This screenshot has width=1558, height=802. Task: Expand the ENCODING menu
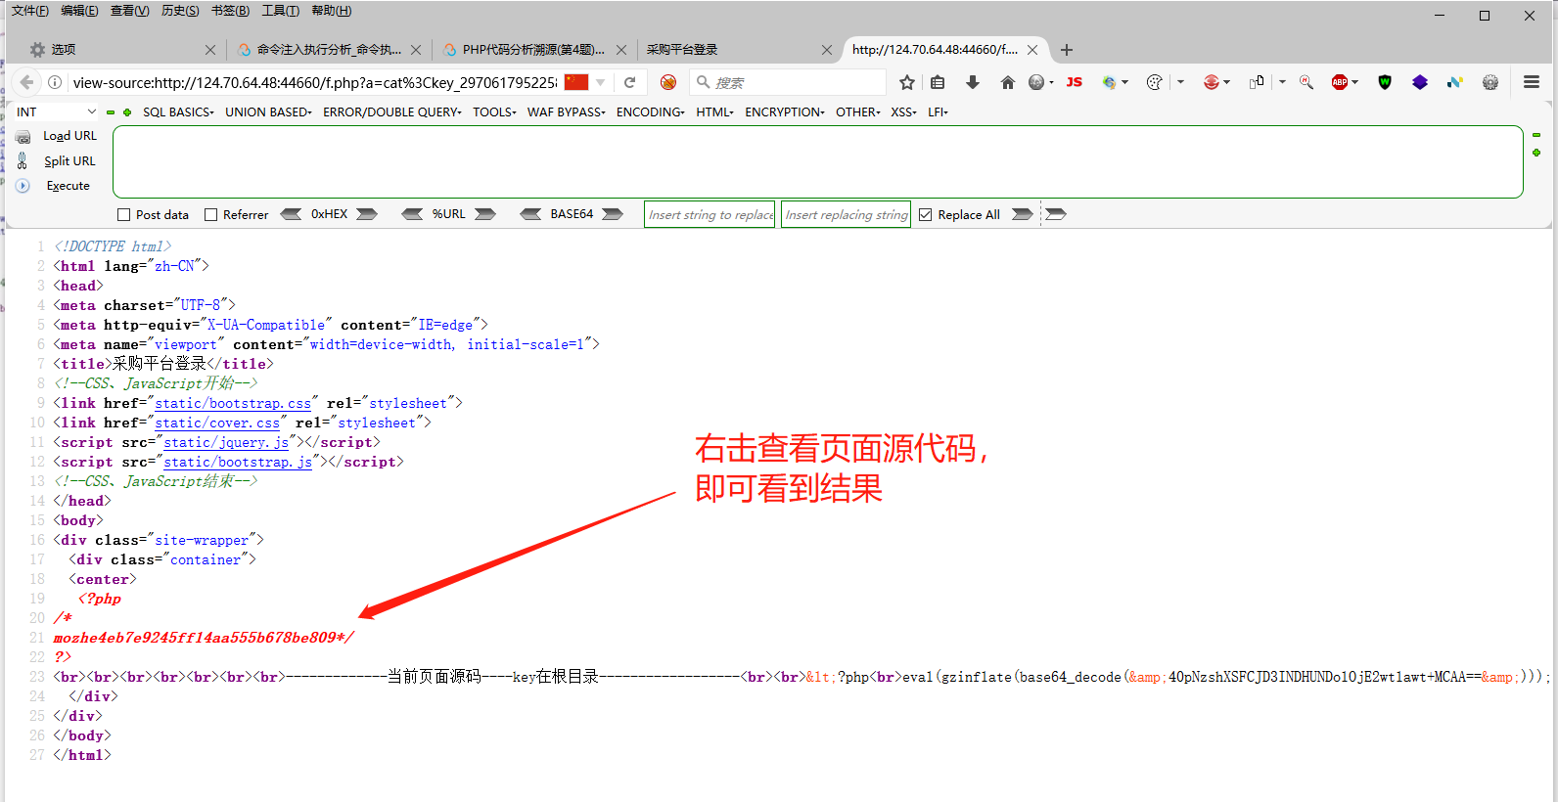pos(650,112)
